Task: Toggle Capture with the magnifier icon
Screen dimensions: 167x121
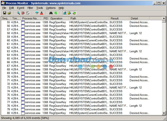Action: coord(18,13)
